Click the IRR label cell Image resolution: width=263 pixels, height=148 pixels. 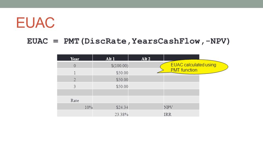coord(181,113)
